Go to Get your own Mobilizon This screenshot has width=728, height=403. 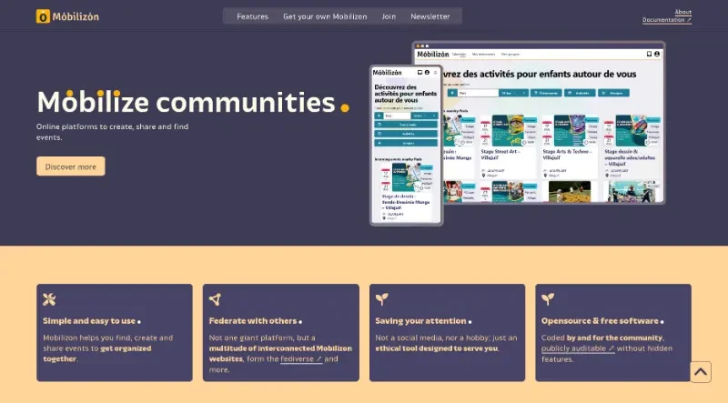(x=325, y=16)
